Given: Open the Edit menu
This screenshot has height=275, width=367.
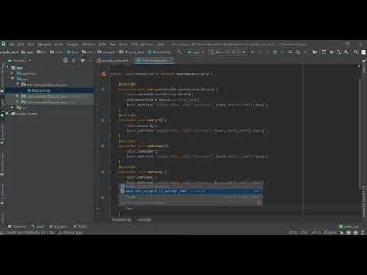Looking at the screenshot, I should (x=21, y=44).
